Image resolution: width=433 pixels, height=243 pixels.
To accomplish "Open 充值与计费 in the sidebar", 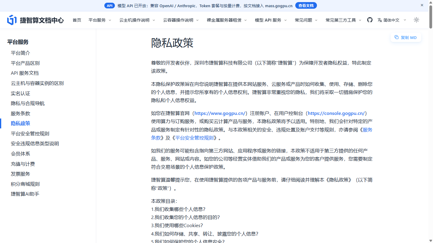I will tap(23, 164).
